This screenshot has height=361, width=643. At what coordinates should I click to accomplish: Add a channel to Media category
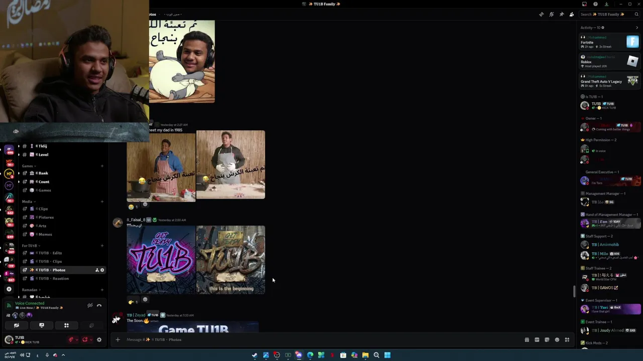click(102, 202)
